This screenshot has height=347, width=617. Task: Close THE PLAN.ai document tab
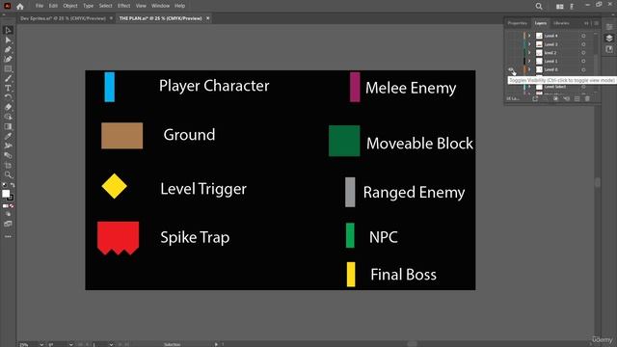[208, 18]
